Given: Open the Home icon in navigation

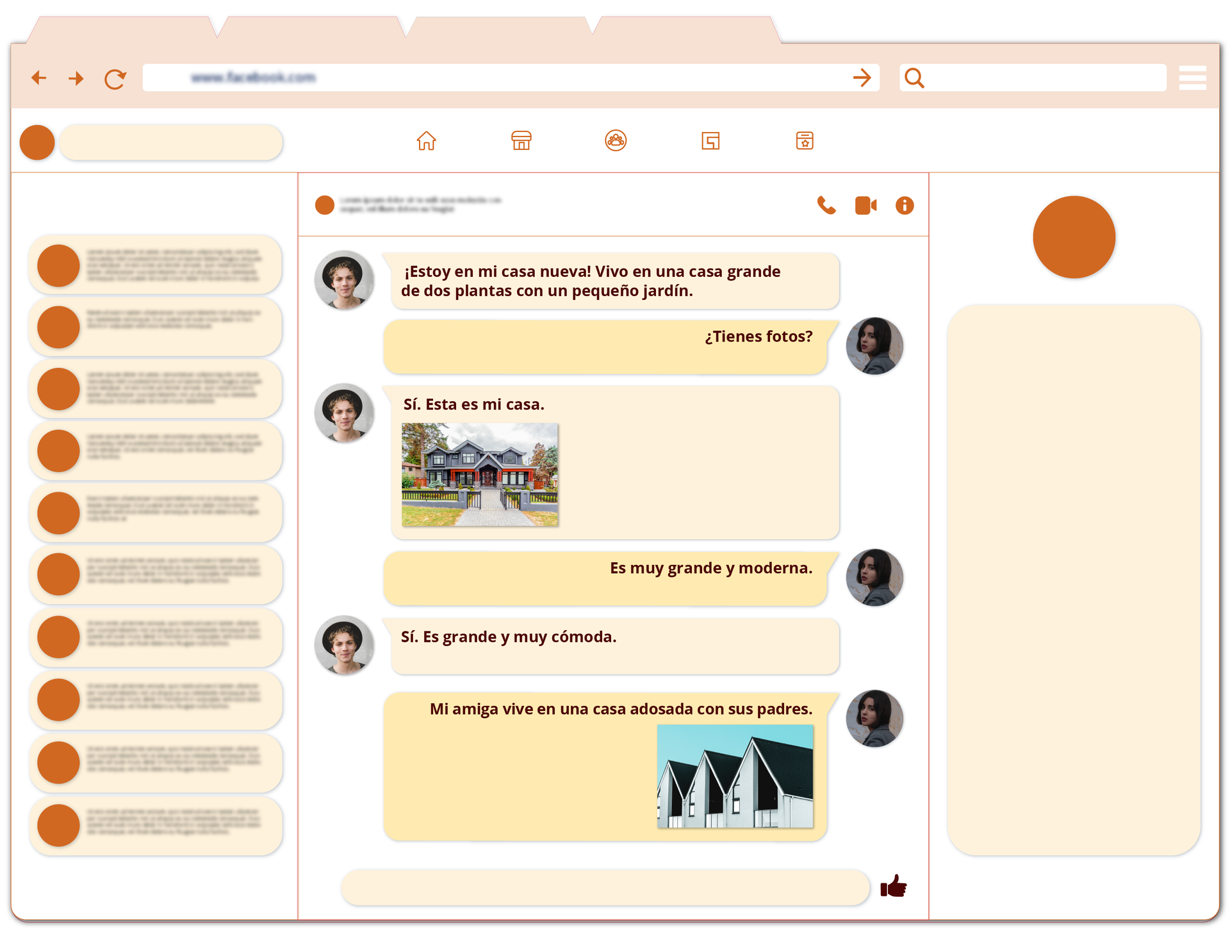Looking at the screenshot, I should 426,140.
